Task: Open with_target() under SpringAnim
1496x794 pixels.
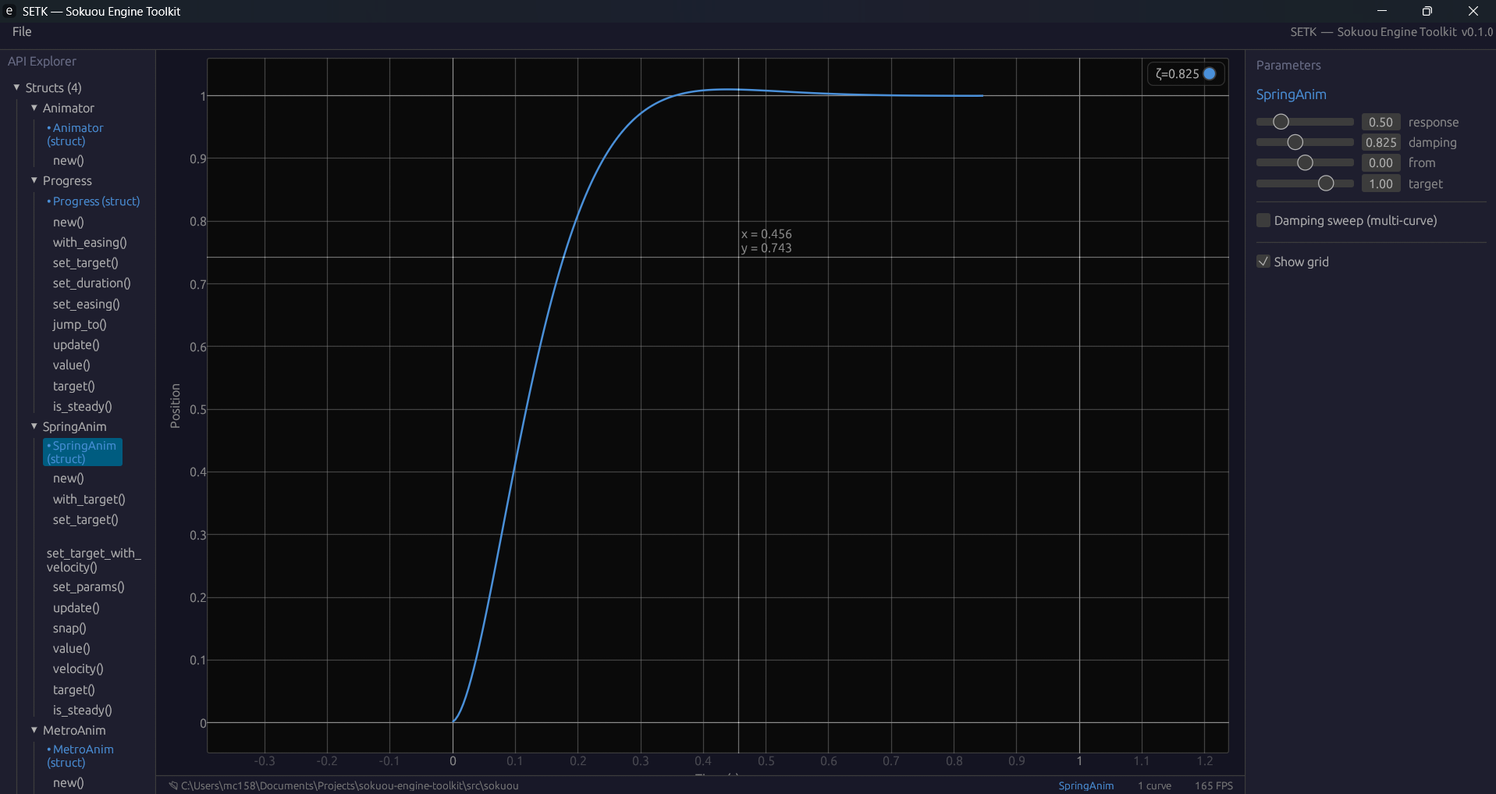Action: (89, 500)
